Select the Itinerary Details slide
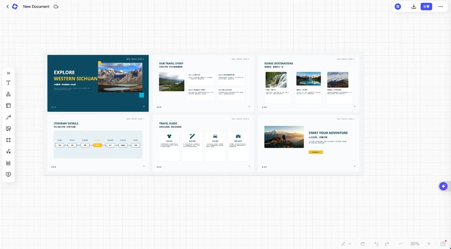The image size is (451, 249). point(98,143)
